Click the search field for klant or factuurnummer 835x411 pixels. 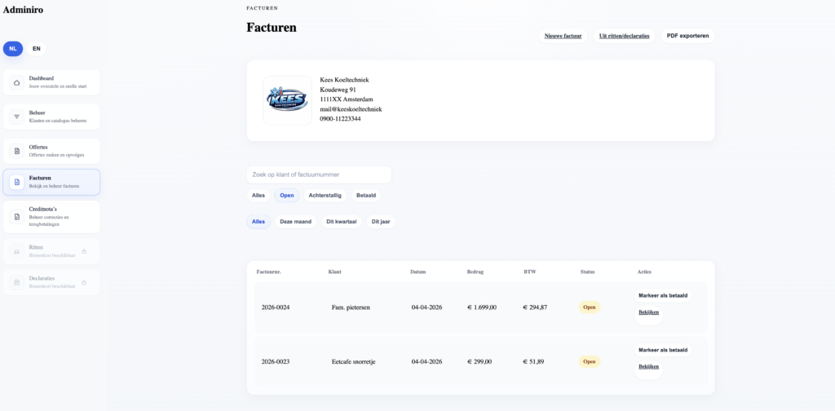[x=319, y=175]
